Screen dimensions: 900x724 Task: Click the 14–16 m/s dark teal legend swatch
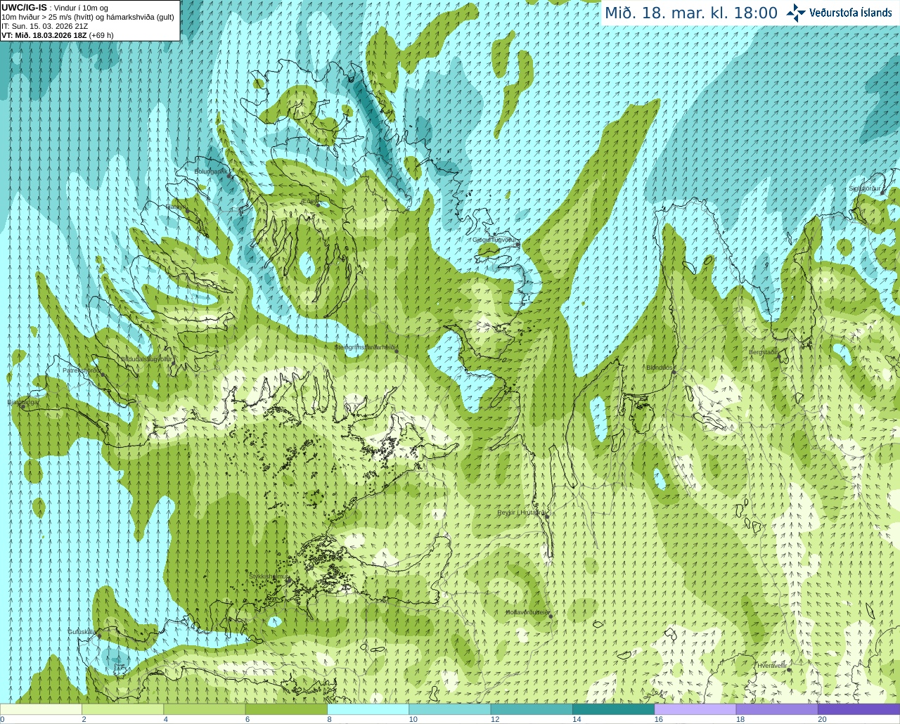(x=613, y=709)
